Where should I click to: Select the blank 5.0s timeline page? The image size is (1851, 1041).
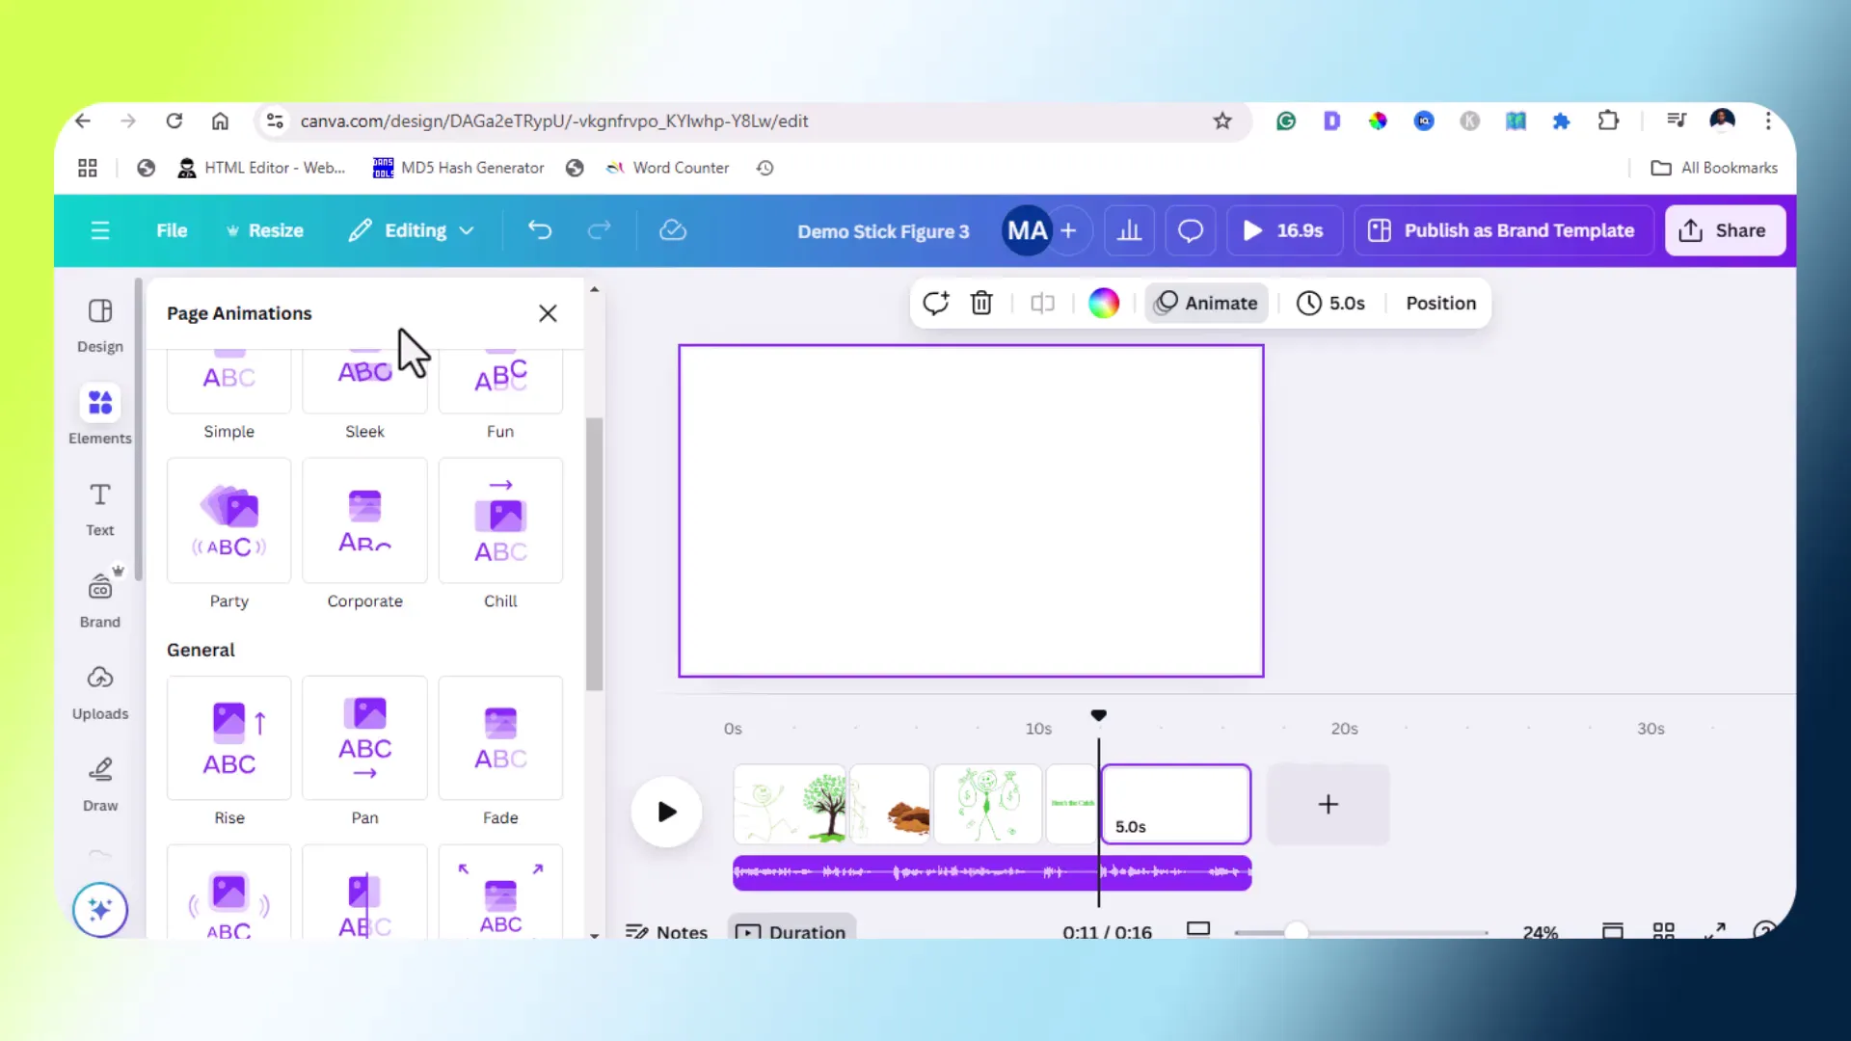(x=1175, y=804)
